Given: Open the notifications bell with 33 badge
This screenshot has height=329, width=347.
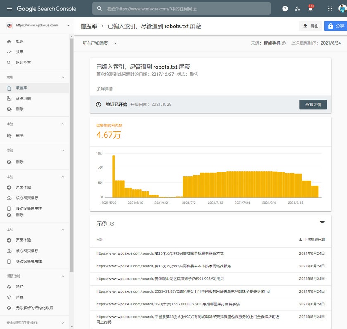Looking at the screenshot, I should (x=311, y=8).
